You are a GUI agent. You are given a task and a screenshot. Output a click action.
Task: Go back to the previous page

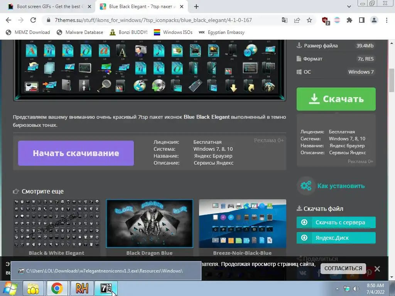point(8,20)
